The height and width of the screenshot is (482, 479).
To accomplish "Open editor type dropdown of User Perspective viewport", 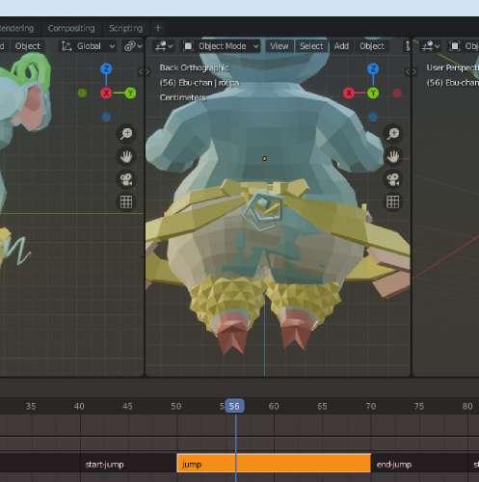I will [431, 46].
